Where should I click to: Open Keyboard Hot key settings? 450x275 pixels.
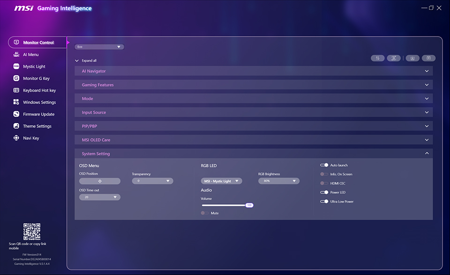pos(39,90)
